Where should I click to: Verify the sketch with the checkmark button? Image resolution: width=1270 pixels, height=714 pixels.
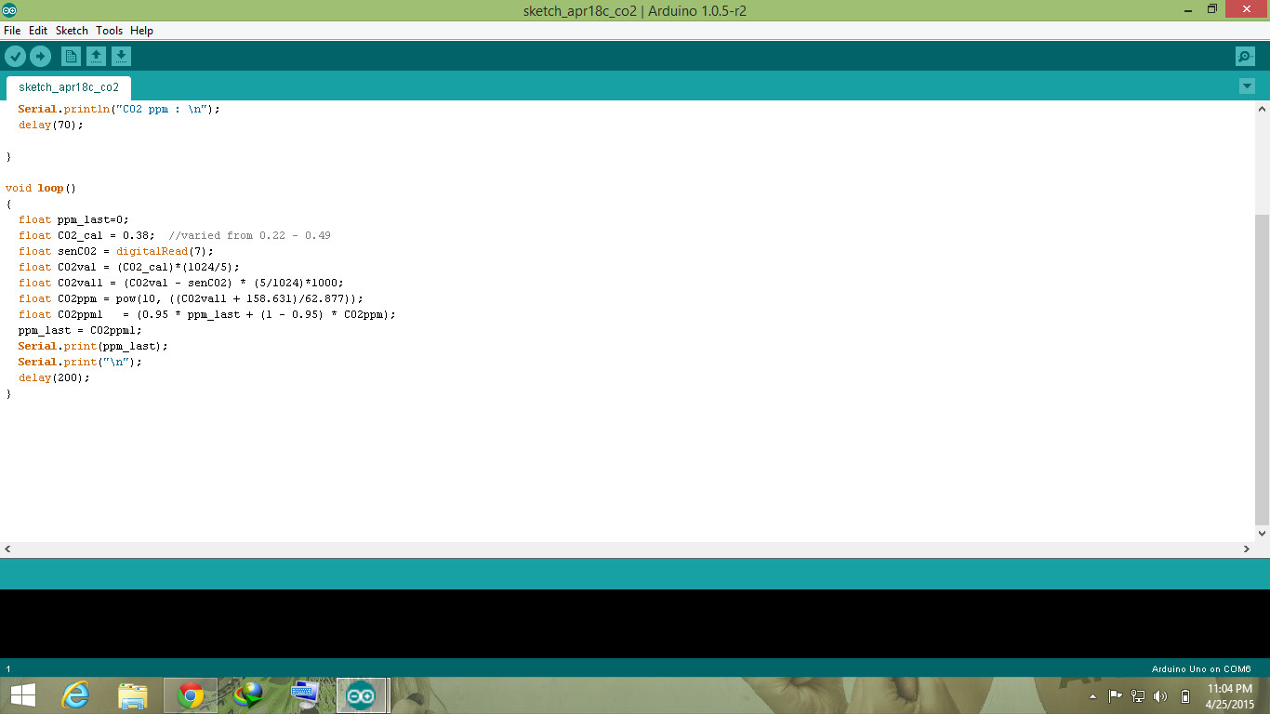tap(15, 57)
